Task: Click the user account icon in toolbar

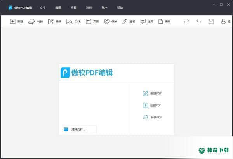Action: point(223,21)
